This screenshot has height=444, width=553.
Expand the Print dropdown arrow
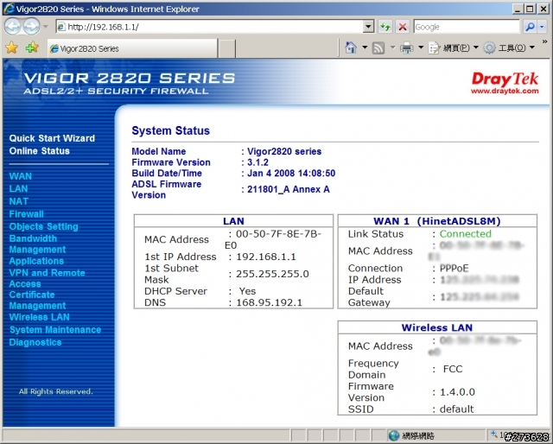click(x=421, y=48)
